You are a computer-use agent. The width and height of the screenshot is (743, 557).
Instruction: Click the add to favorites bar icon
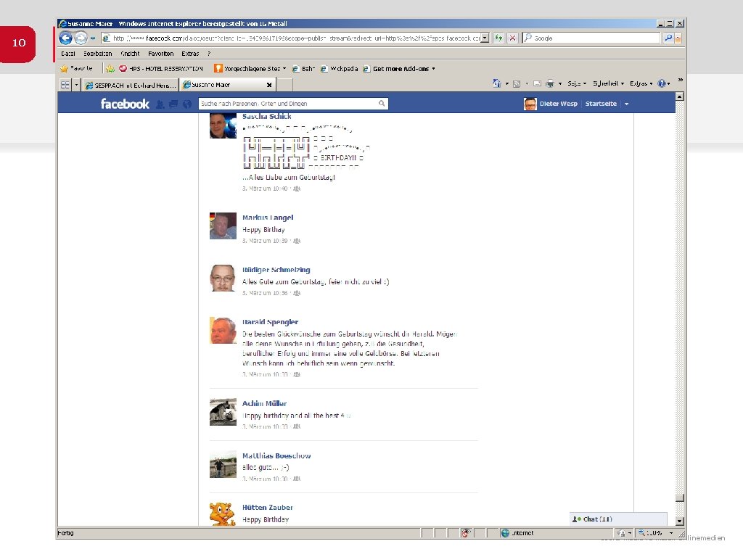110,69
